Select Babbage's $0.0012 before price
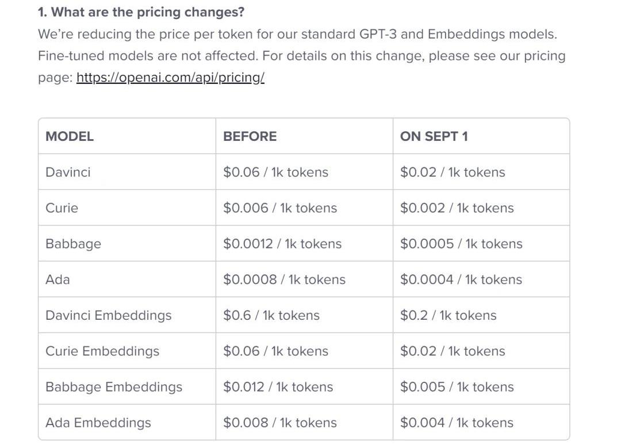This screenshot has width=621, height=444. tap(282, 244)
